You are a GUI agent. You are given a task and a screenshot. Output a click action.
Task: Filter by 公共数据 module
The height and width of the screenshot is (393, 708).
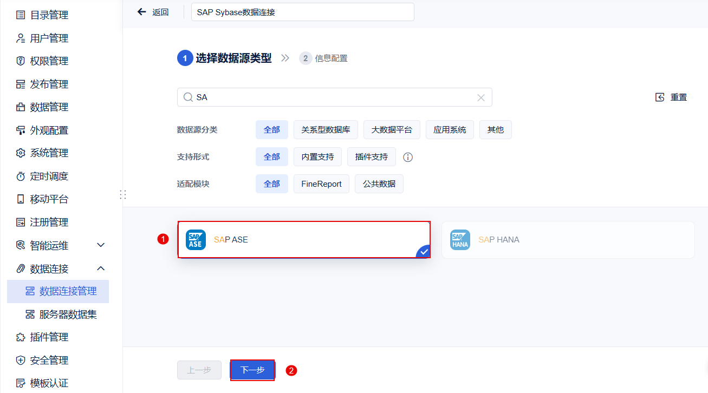pos(379,184)
